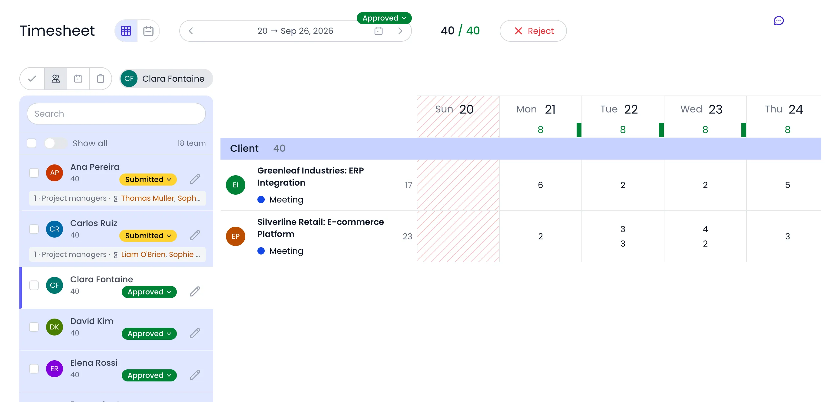Tick the select-all team checkbox

(x=31, y=143)
